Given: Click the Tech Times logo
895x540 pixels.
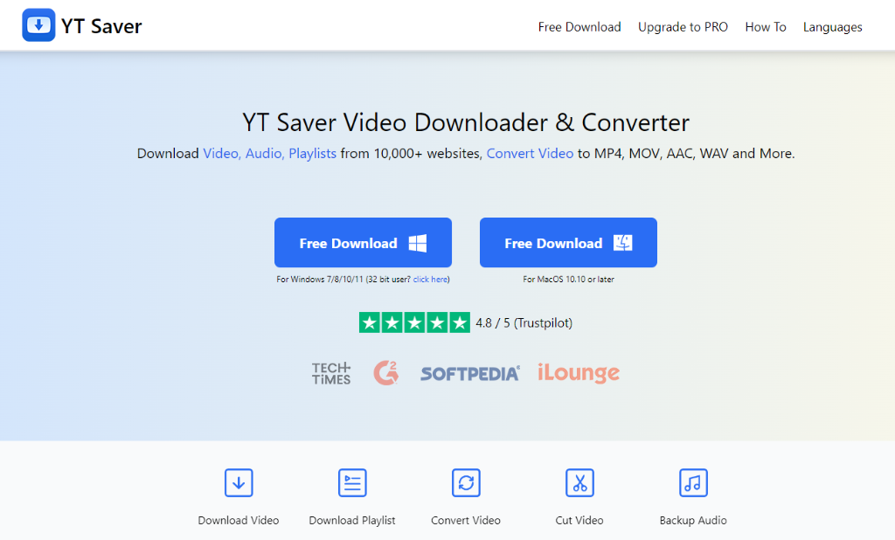Looking at the screenshot, I should pyautogui.click(x=331, y=373).
